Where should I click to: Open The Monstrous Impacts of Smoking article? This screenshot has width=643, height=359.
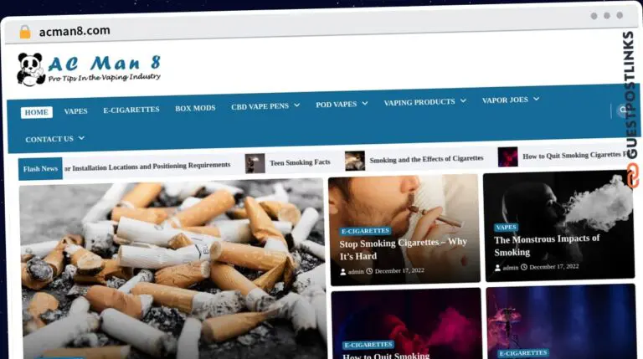pos(546,245)
